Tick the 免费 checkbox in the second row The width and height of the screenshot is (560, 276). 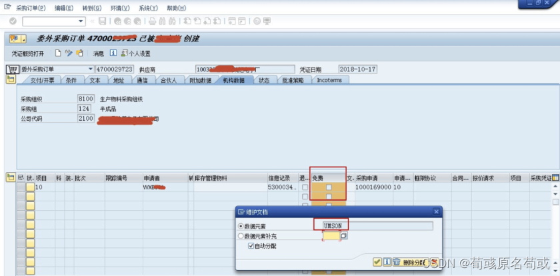click(x=329, y=197)
